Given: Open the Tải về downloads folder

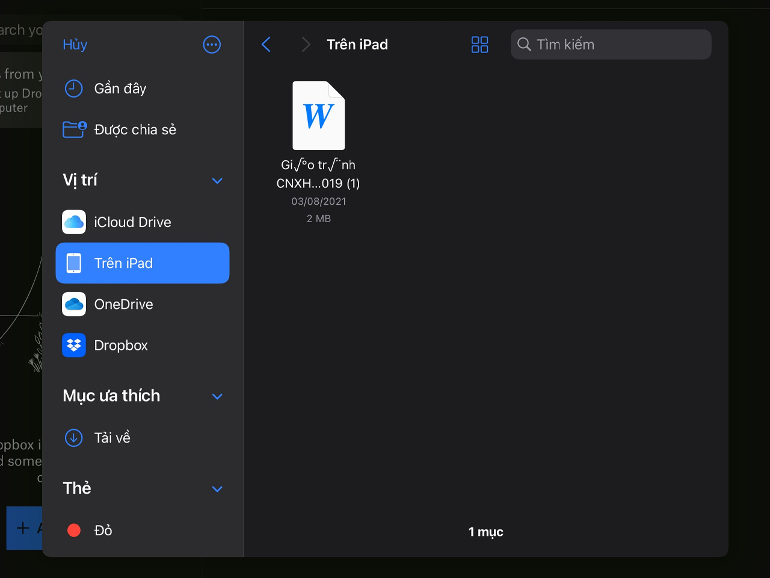Looking at the screenshot, I should pyautogui.click(x=143, y=438).
